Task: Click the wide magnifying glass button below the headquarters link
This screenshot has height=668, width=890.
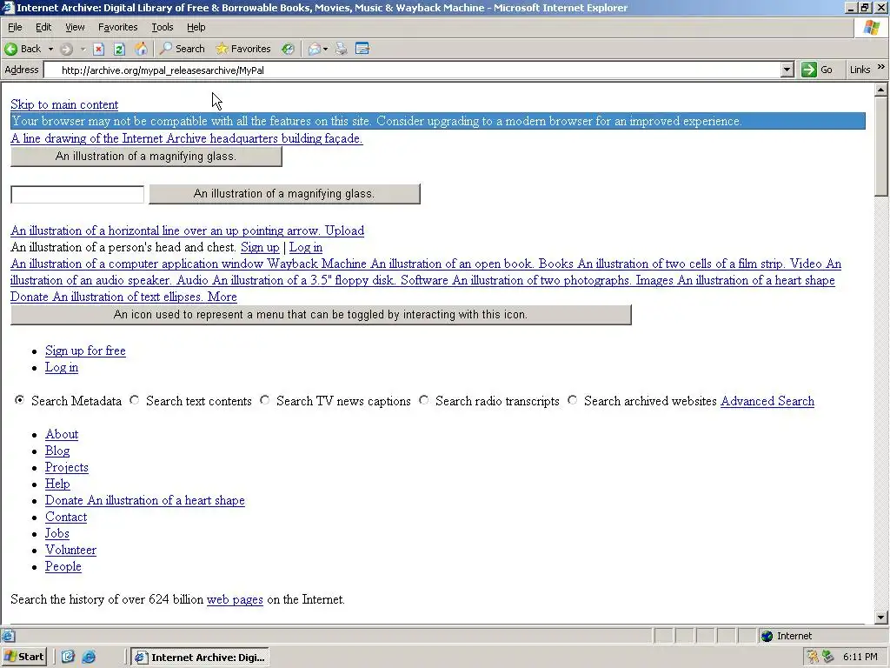Action: (x=146, y=157)
